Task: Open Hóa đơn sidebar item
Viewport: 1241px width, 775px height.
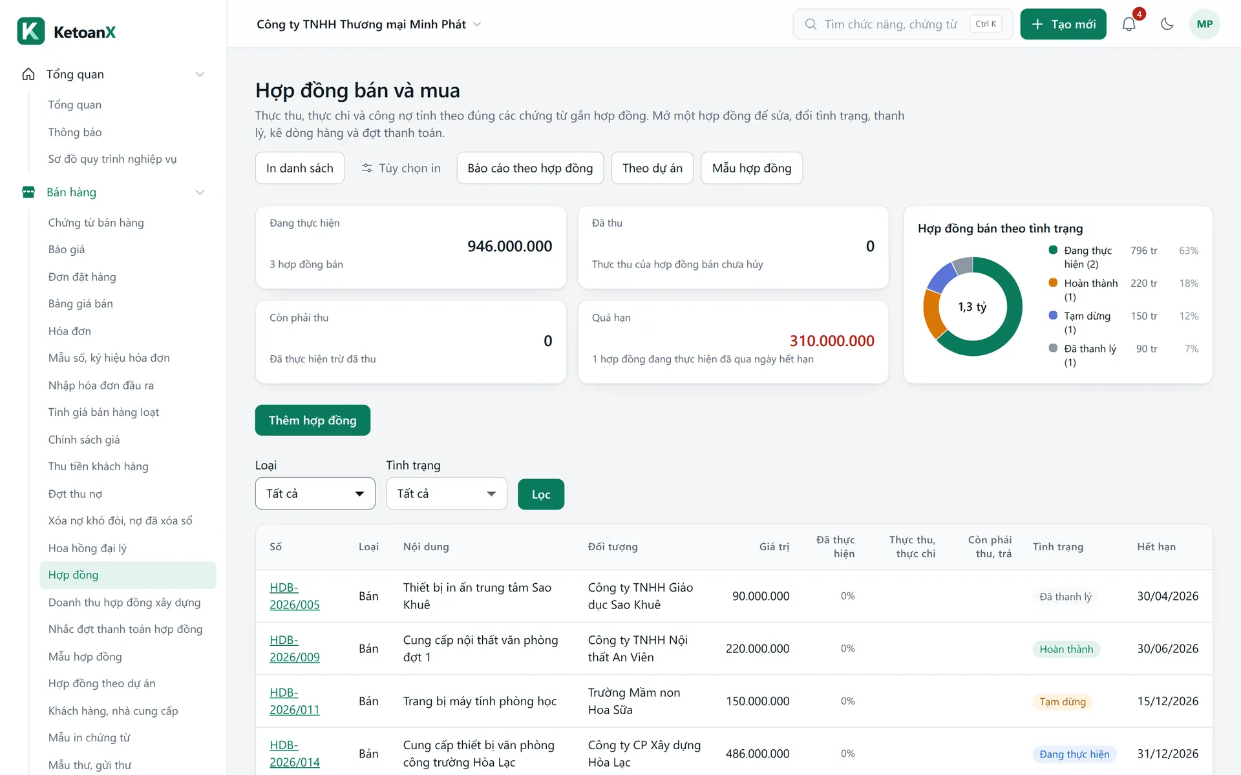Action: (128, 331)
